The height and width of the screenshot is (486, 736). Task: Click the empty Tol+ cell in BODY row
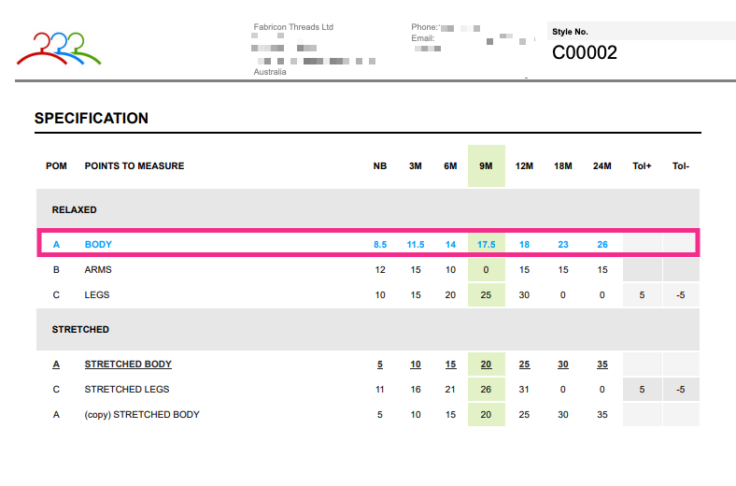(x=642, y=245)
